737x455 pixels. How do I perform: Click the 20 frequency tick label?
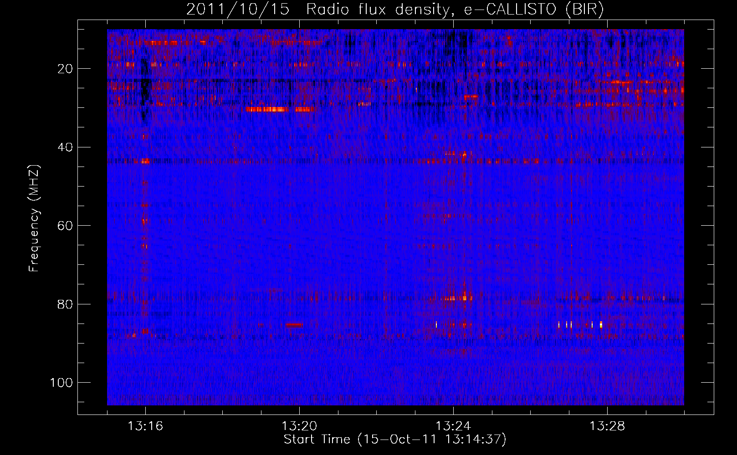pos(65,69)
